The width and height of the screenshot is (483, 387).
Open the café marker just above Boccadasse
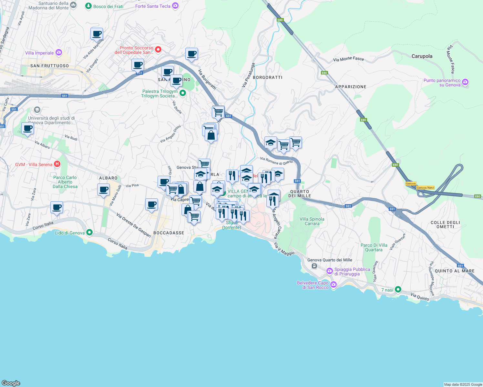151,204
